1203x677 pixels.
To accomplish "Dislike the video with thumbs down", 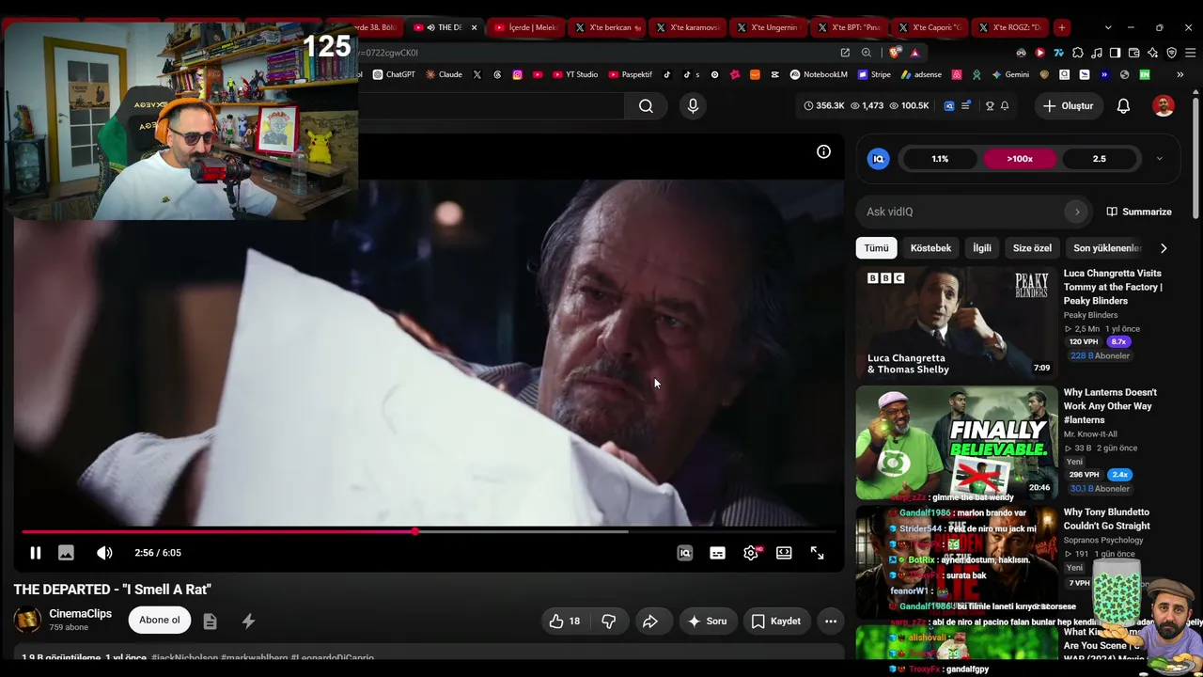I will (x=608, y=621).
